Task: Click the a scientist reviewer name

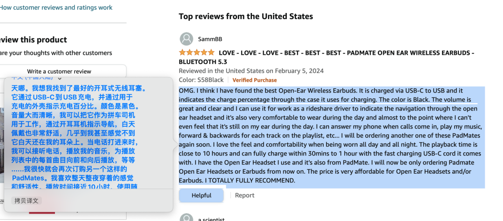Action: click(211, 219)
